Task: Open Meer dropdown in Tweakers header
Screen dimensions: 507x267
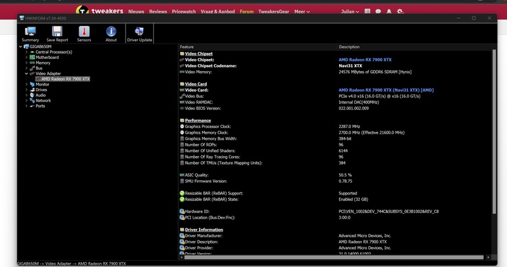Action: (x=302, y=11)
